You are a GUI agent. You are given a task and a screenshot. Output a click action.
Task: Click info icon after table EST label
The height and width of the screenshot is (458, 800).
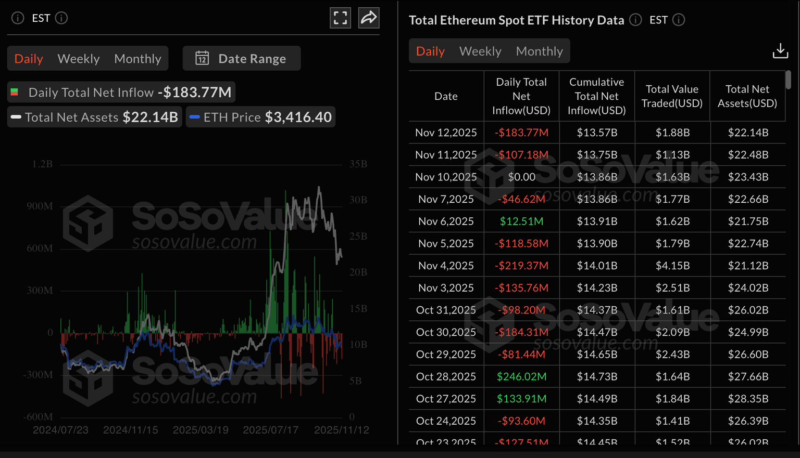pos(679,20)
